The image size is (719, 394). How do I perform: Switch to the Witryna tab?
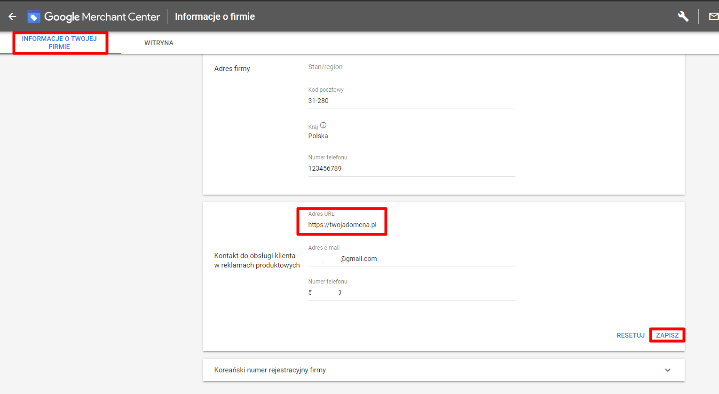coord(158,43)
